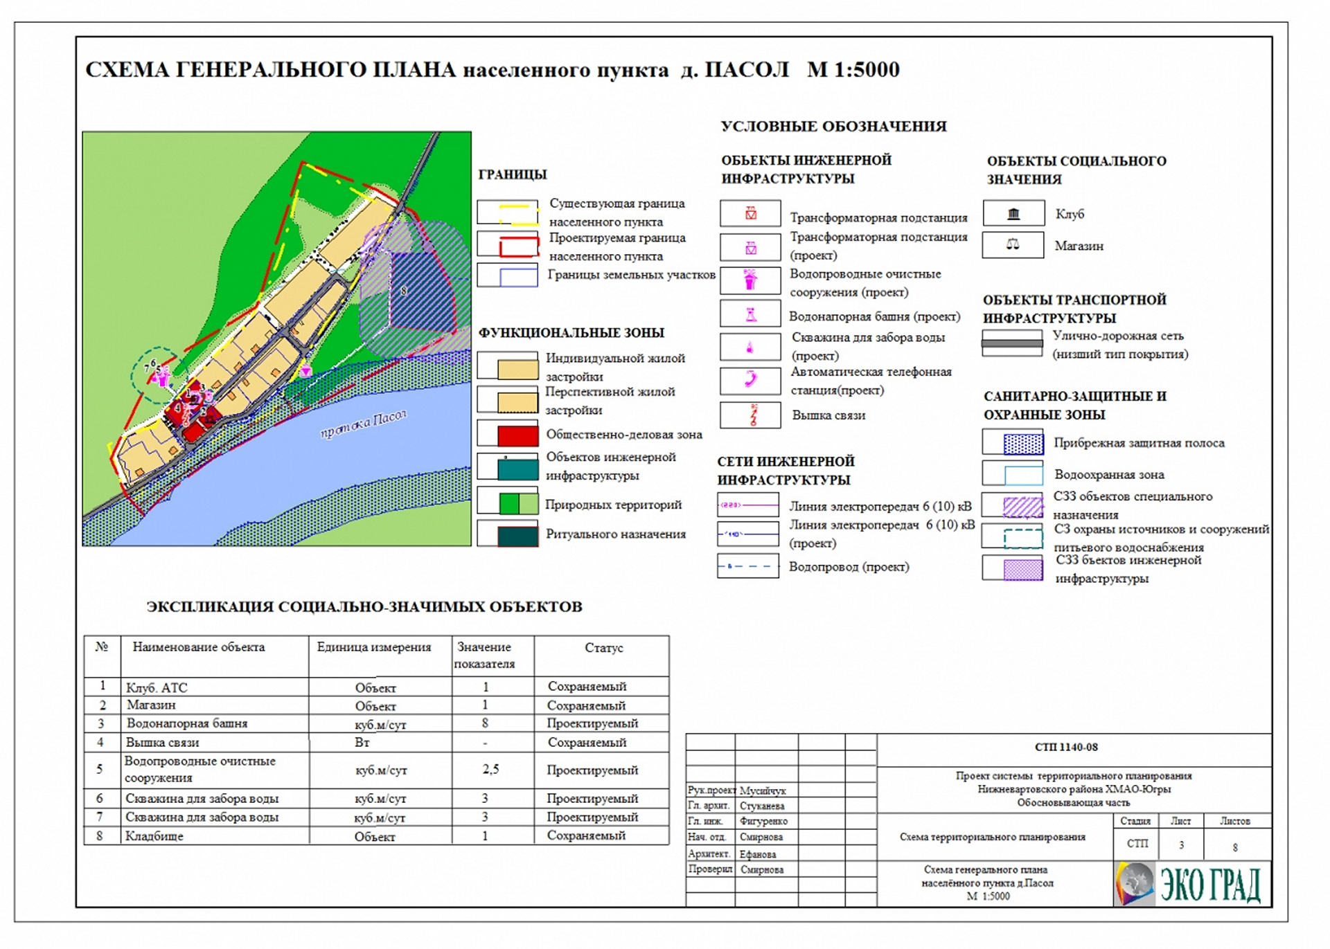The image size is (1330, 949).
Task: Click the projected power line legend symbol
Action: (748, 534)
